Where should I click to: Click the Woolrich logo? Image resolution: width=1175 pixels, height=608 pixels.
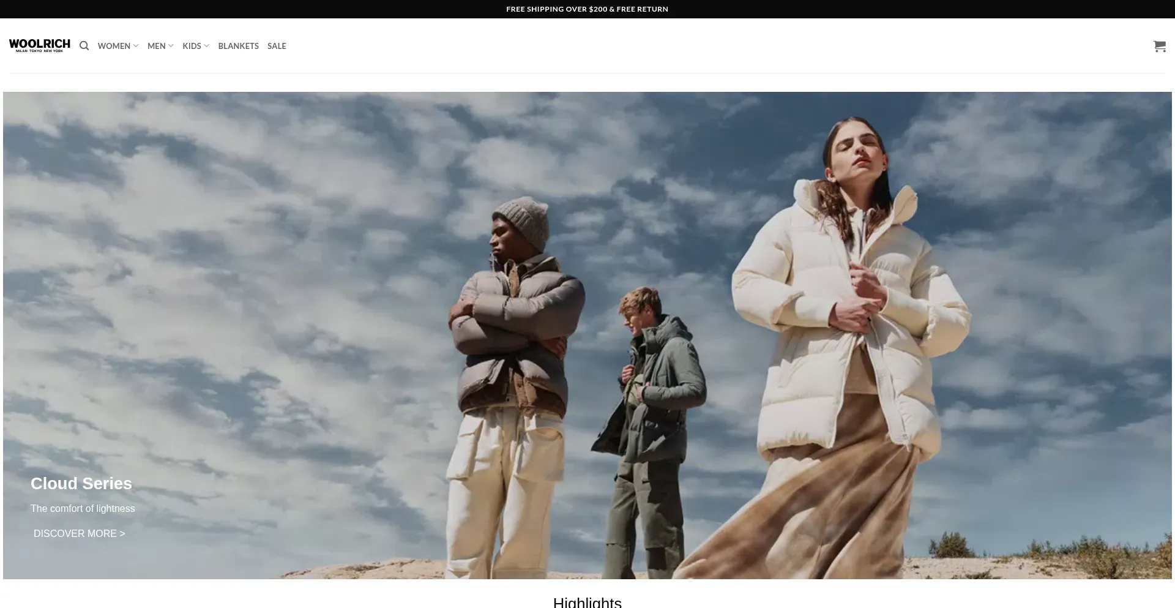pyautogui.click(x=40, y=45)
